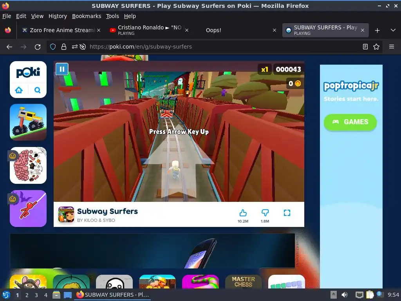Viewport: 401px width, 301px height.
Task: Click the update notifier tray icon
Action: click(380, 294)
